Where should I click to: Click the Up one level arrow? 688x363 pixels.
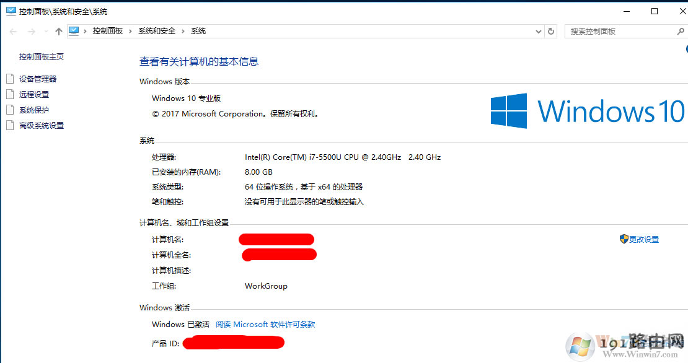click(x=59, y=32)
